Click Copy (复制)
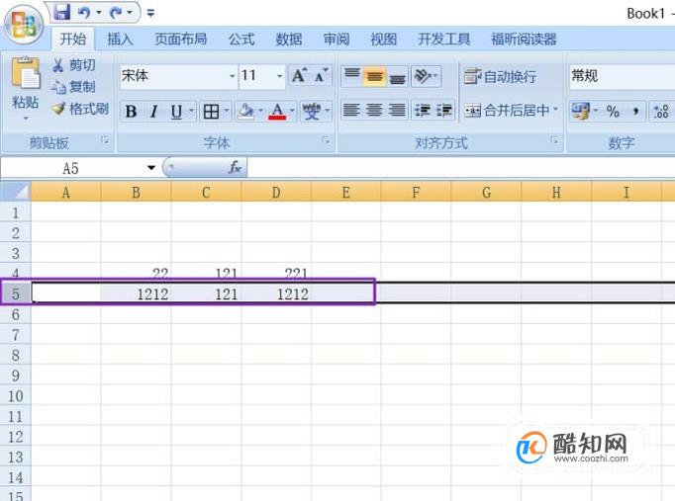Screen dimensions: 675x501 (x=73, y=87)
